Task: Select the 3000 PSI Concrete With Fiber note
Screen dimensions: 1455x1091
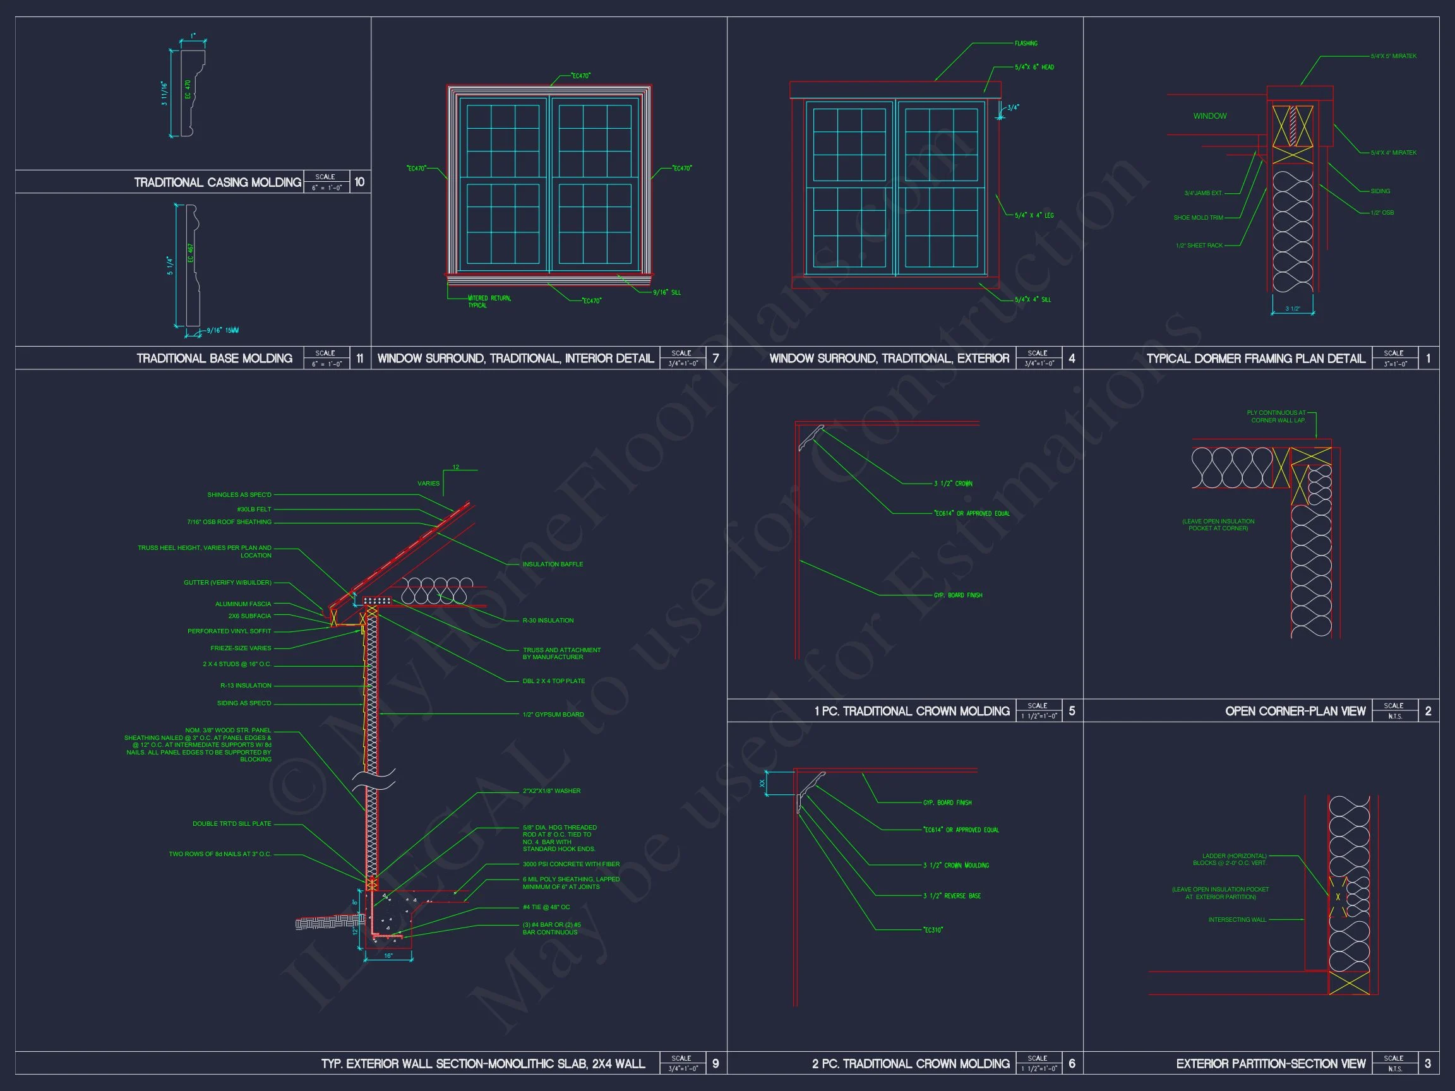Action: (x=570, y=864)
